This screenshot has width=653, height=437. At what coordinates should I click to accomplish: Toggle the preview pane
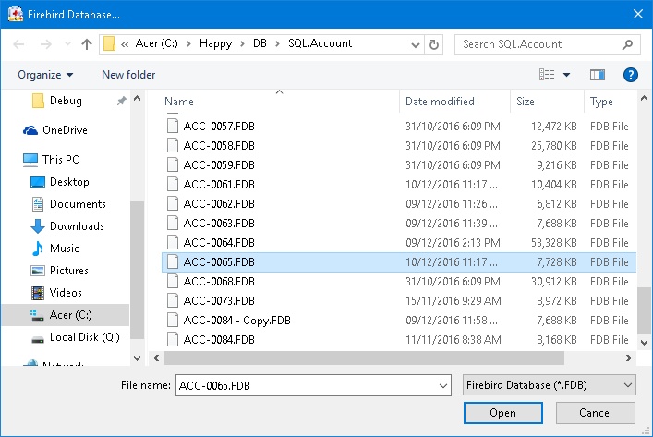pyautogui.click(x=598, y=75)
